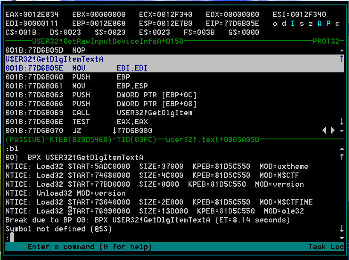349x260 pixels.
Task: Click the code window line-up arrow
Action: (342, 59)
